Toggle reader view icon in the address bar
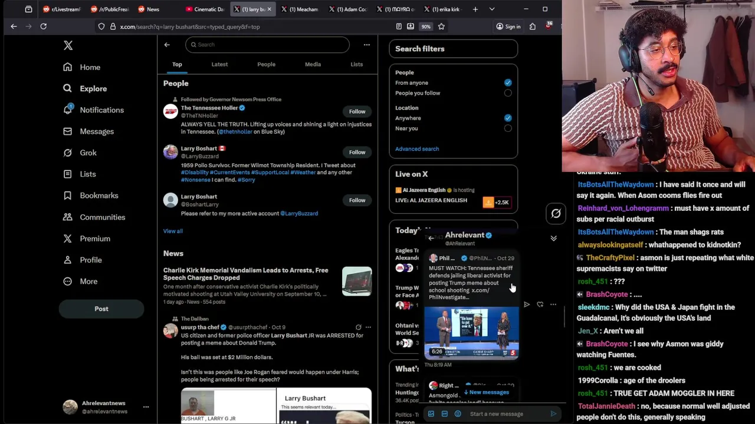 [399, 26]
